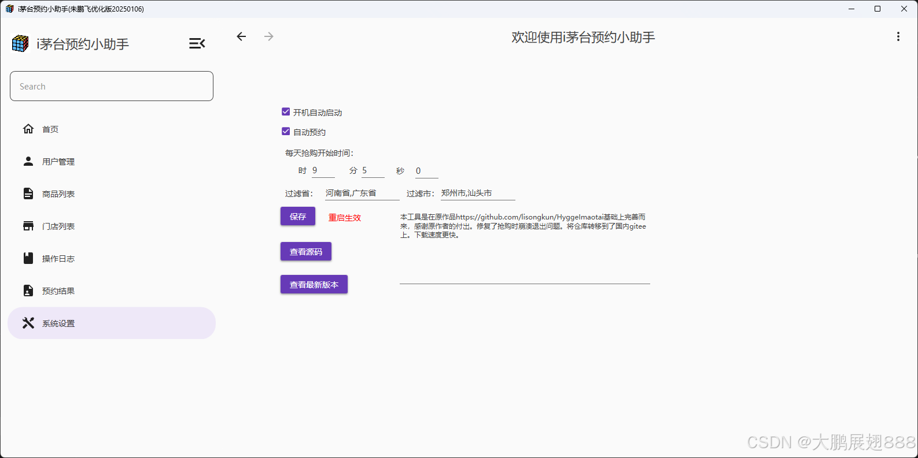Click the document icon beside 商品列表
Image resolution: width=918 pixels, height=458 pixels.
[28, 193]
